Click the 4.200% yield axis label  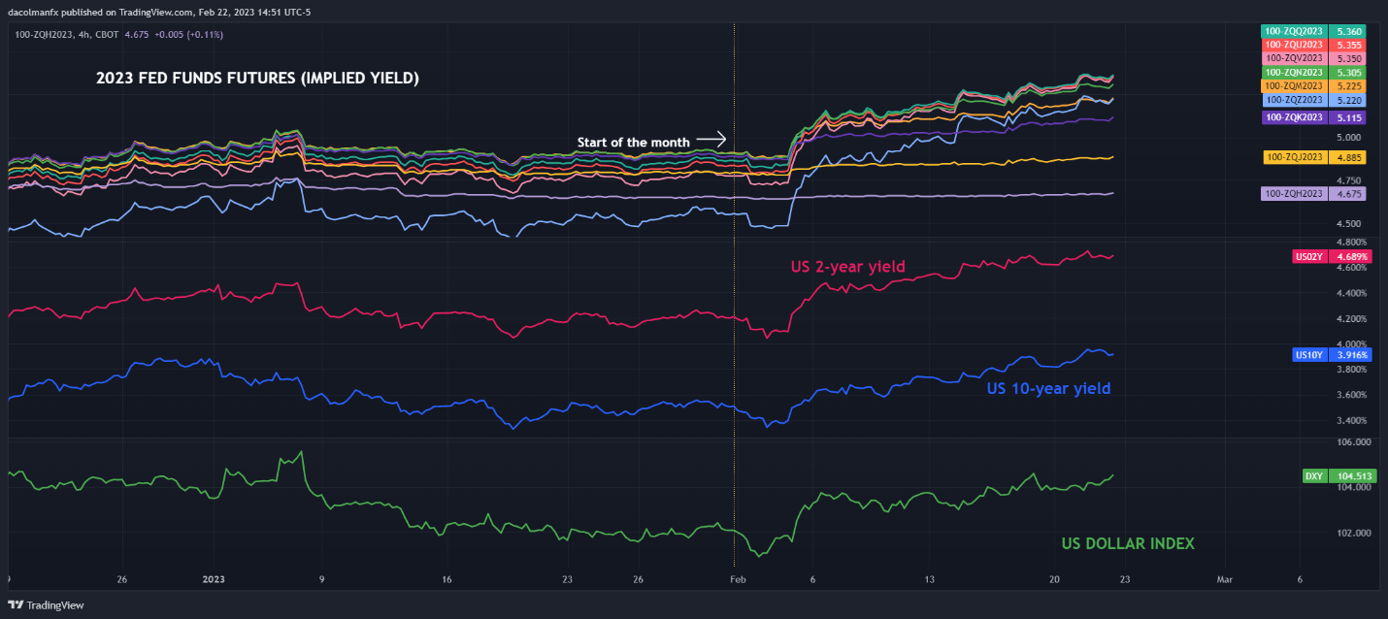[x=1349, y=318]
